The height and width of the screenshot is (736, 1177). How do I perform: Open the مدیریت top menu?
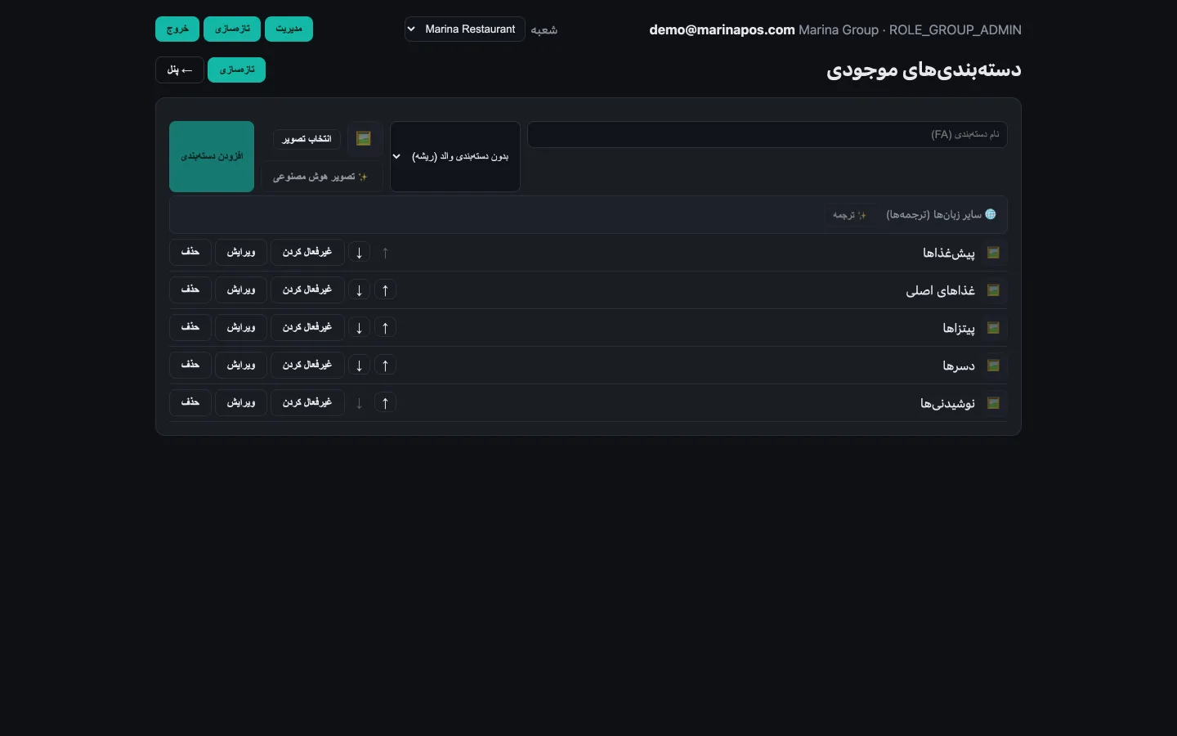pos(289,29)
